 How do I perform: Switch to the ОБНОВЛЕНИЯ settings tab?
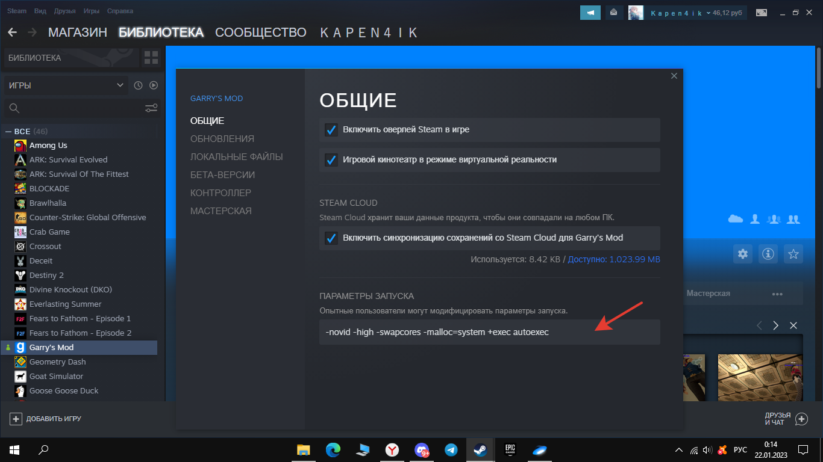tap(222, 139)
